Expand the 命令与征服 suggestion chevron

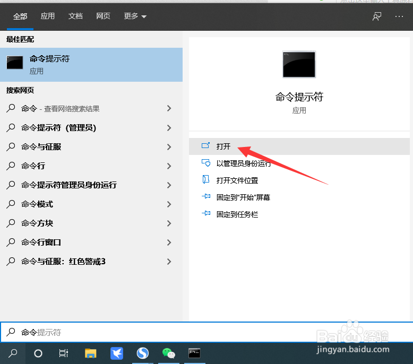(x=169, y=147)
